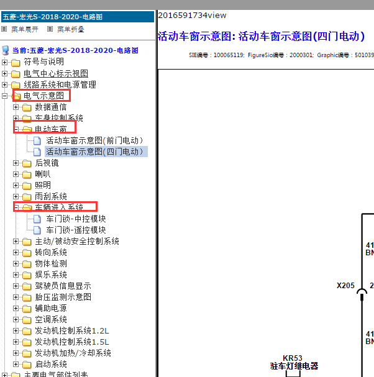This screenshot has width=374, height=377.
Task: Select the 启动系统 tree label
Action: [x=51, y=364]
